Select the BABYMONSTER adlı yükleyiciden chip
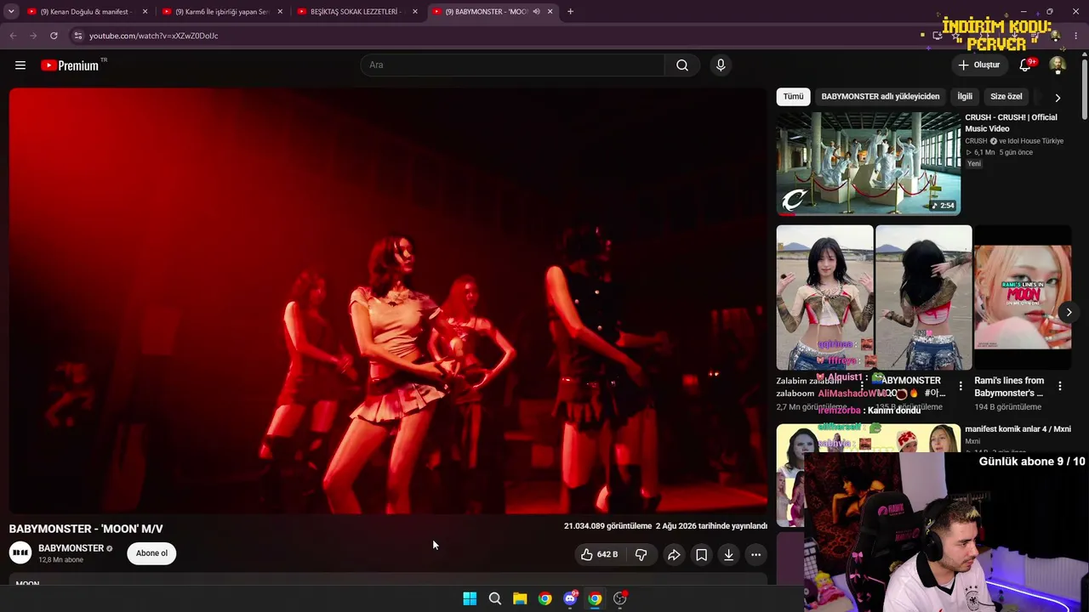Screen dimensions: 1089x612 (881, 97)
